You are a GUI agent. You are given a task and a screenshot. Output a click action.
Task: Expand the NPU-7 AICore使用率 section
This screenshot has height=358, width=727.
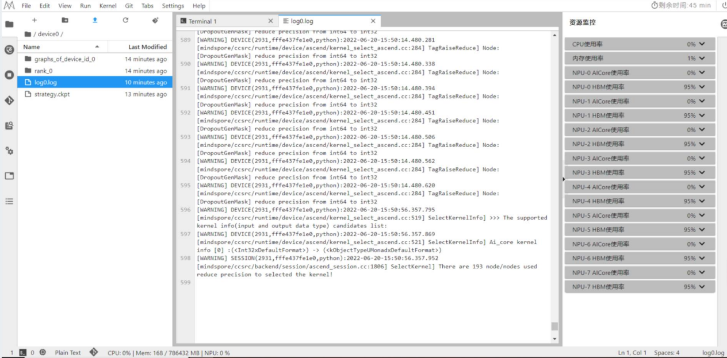702,272
